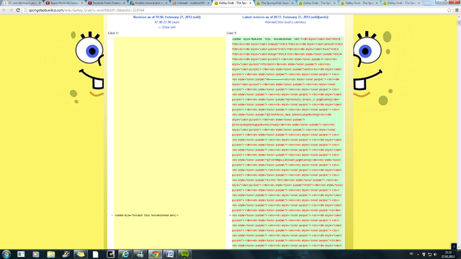This screenshot has width=461, height=259.
Task: Switch to the Seconds From Disaster tab
Action: [x=106, y=3]
